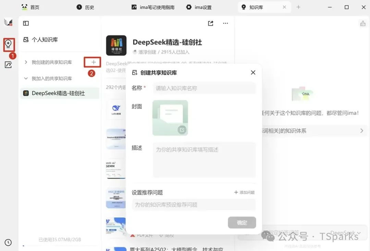Switch to the 历史 tab

(x=85, y=7)
